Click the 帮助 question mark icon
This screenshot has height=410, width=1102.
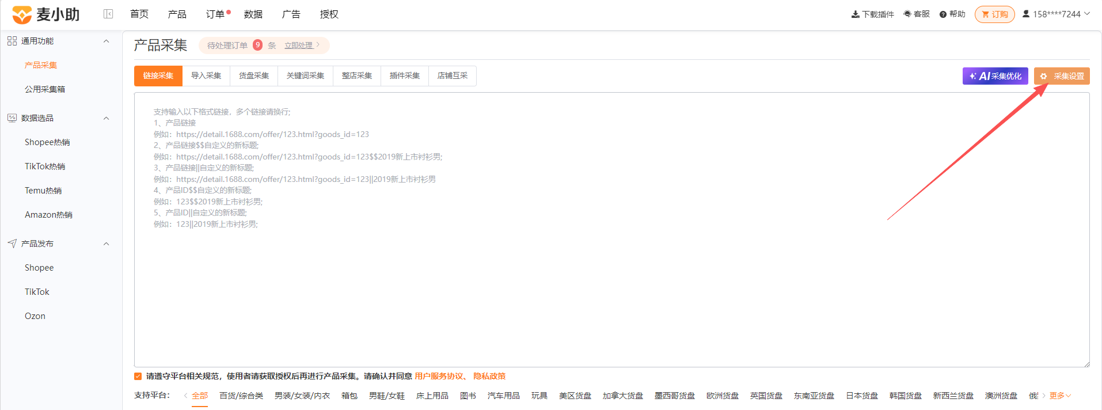pos(943,14)
